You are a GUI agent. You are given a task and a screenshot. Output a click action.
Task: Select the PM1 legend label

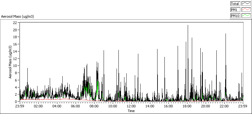pos(235,10)
